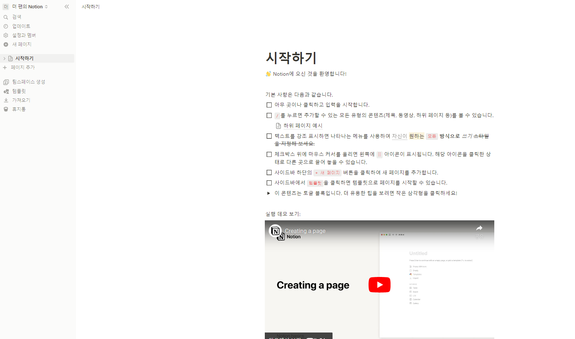This screenshot has width=575, height=339.
Task: Click the workspace avatar icon '더'
Action: [x=6, y=6]
